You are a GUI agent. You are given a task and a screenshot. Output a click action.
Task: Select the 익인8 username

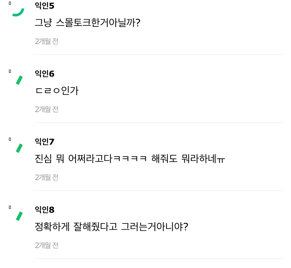click(x=44, y=210)
